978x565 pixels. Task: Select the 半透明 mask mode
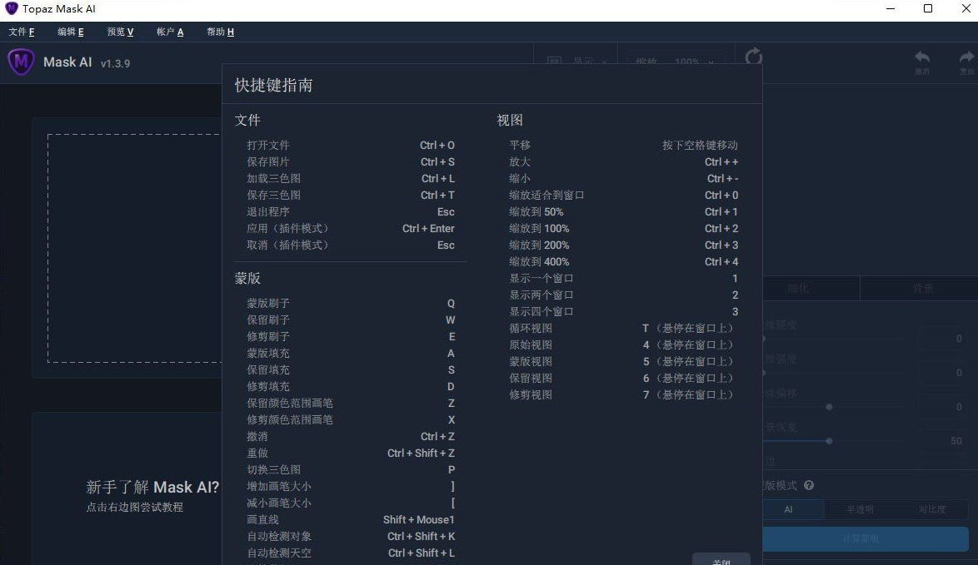pos(860,509)
